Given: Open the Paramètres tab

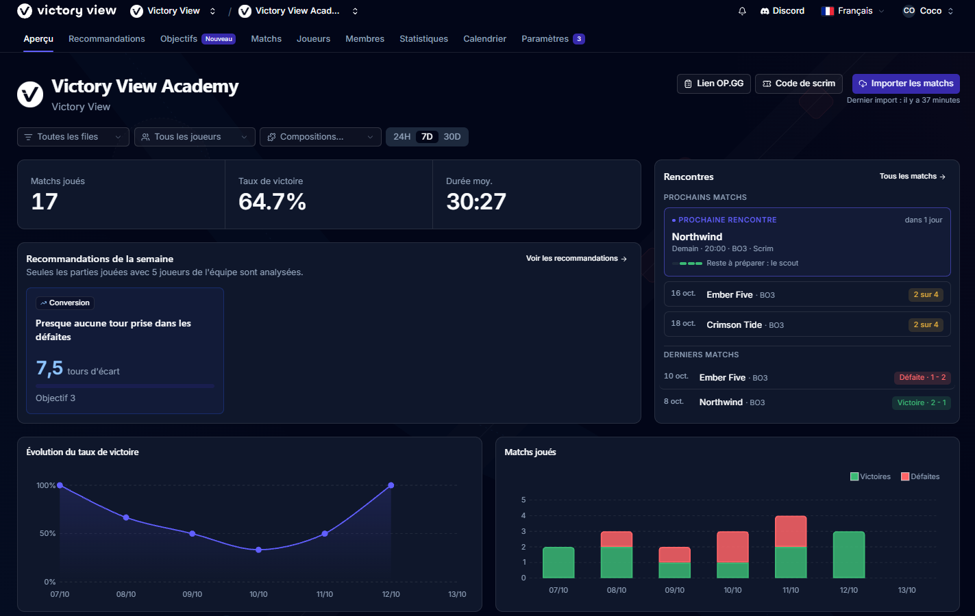Looking at the screenshot, I should (553, 39).
